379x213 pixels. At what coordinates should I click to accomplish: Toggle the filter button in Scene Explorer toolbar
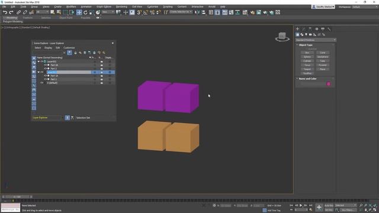coord(69,53)
